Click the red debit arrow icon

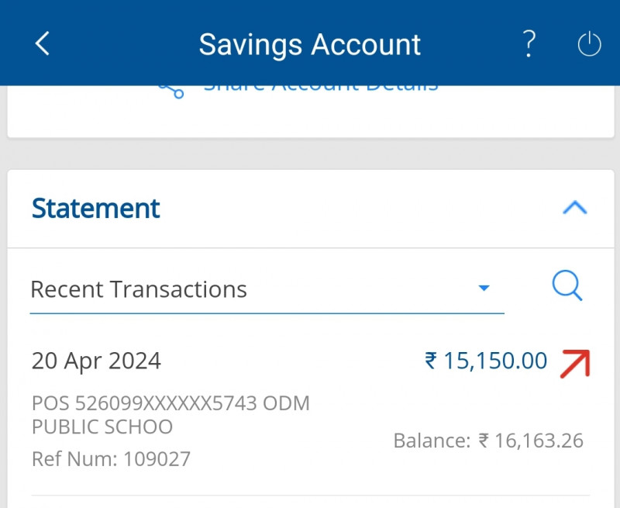coord(575,362)
